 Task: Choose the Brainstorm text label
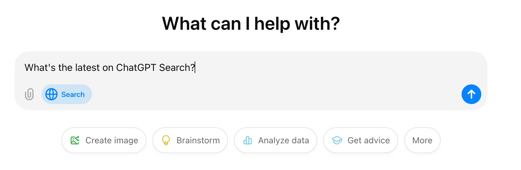point(198,140)
